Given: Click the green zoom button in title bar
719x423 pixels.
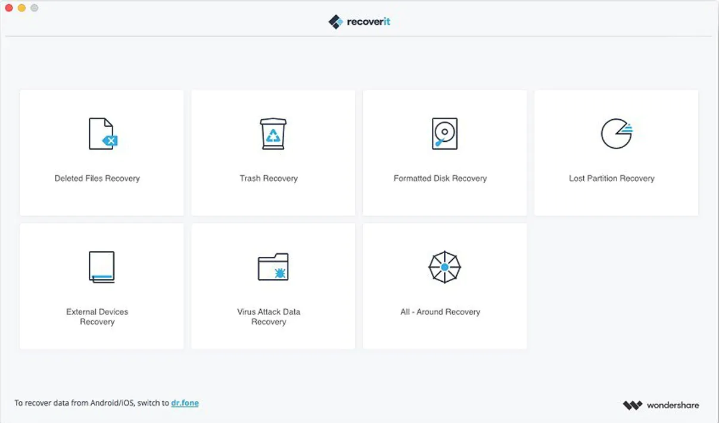Looking at the screenshot, I should (34, 8).
